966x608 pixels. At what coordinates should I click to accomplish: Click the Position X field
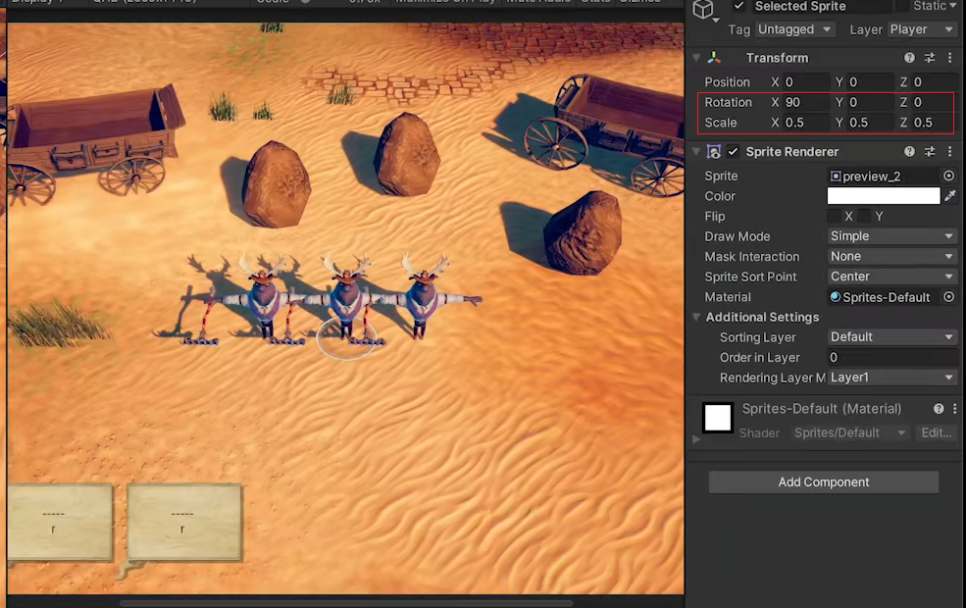(806, 82)
